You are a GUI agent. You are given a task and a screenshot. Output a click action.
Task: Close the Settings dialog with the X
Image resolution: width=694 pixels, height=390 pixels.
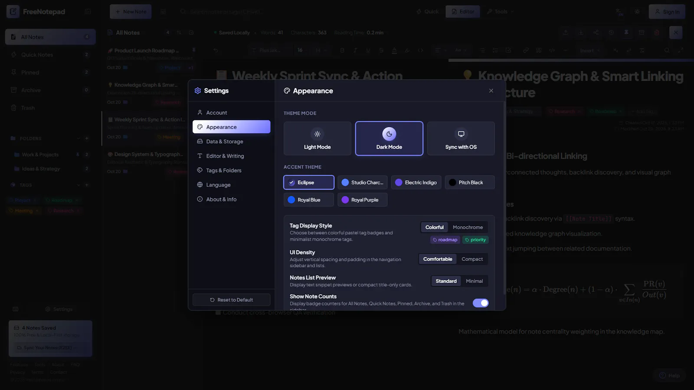(x=491, y=91)
